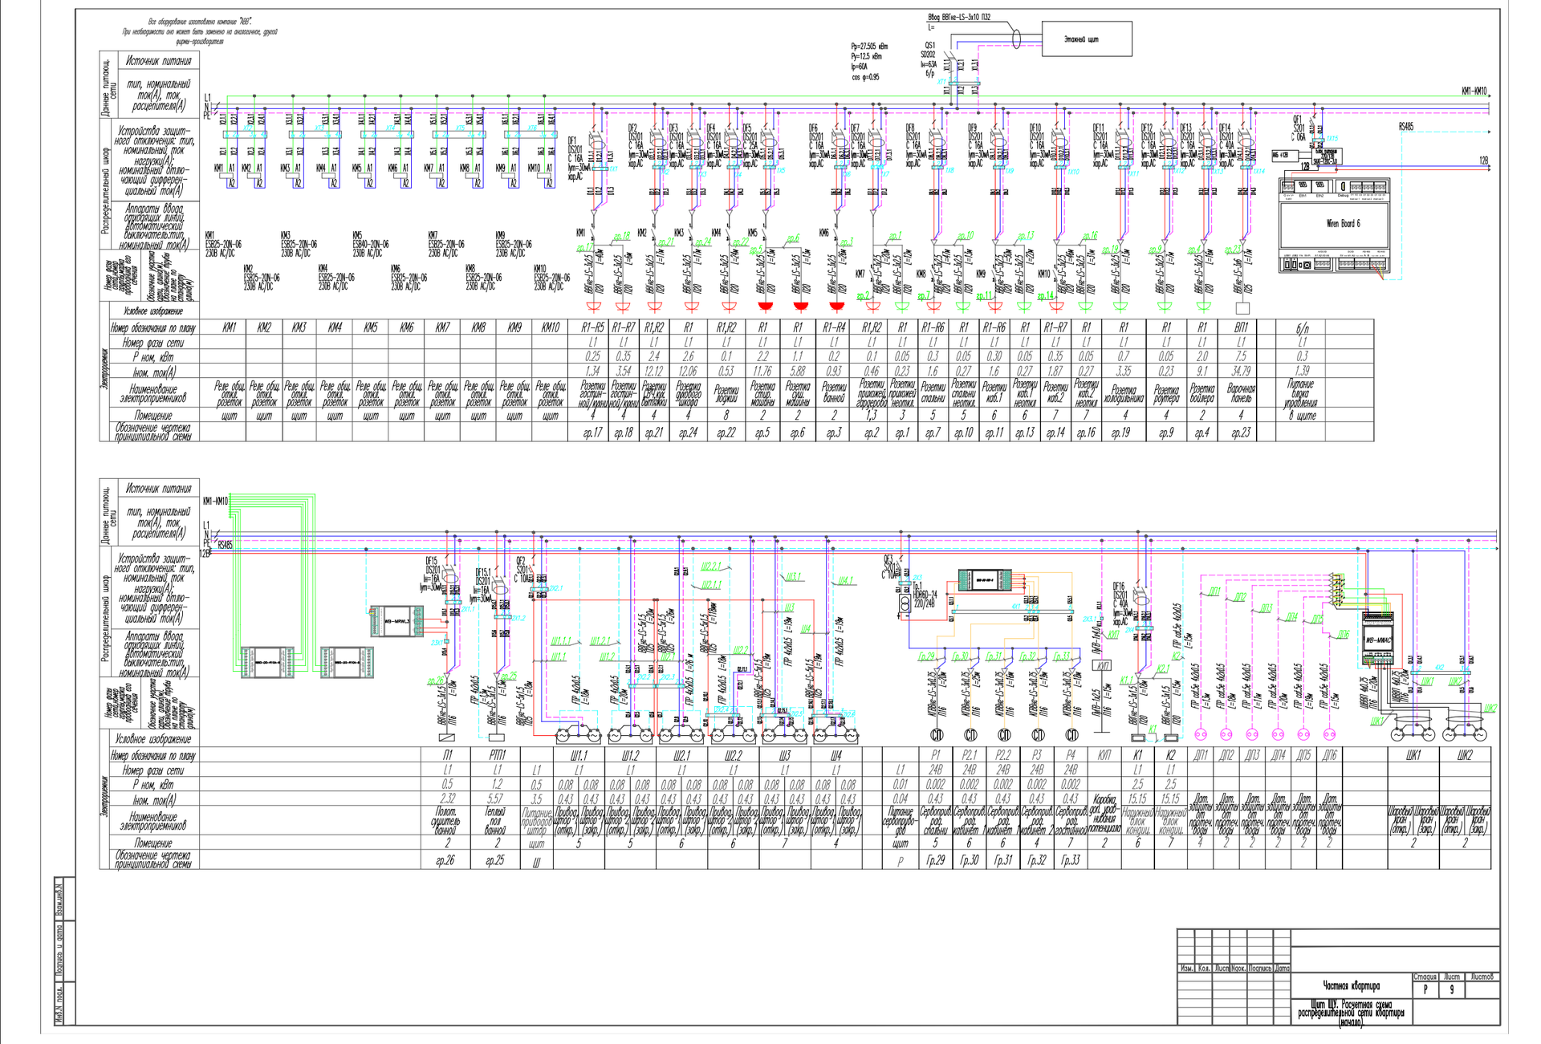Click the ДП1 leak sensor circle symbol

coord(1201,733)
